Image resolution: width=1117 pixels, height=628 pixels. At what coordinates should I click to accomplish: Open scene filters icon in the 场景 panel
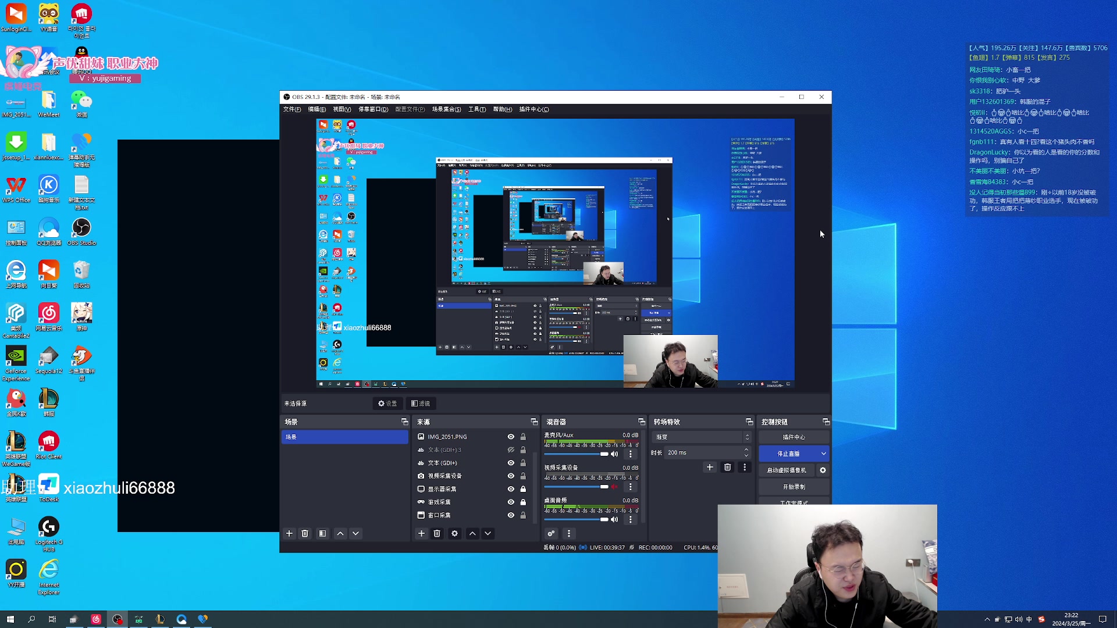pos(322,533)
